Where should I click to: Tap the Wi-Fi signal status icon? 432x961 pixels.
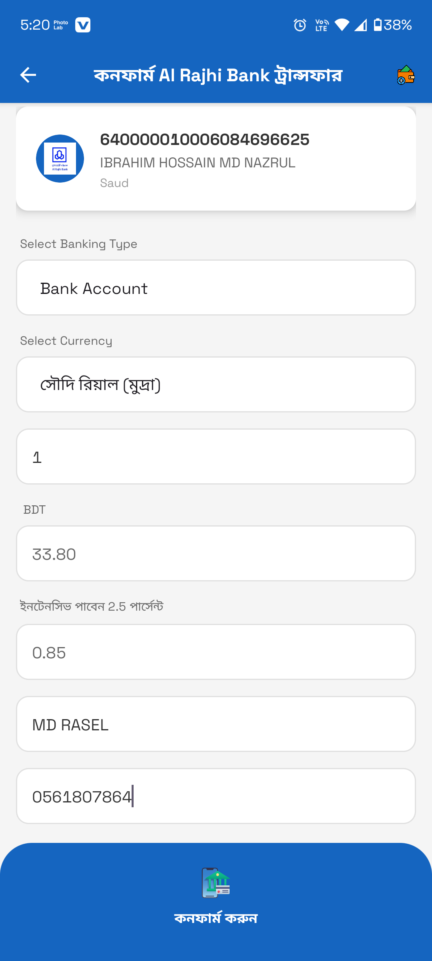tap(342, 25)
